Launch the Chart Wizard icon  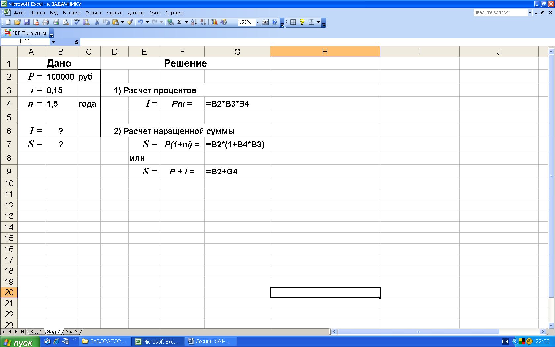tap(214, 22)
